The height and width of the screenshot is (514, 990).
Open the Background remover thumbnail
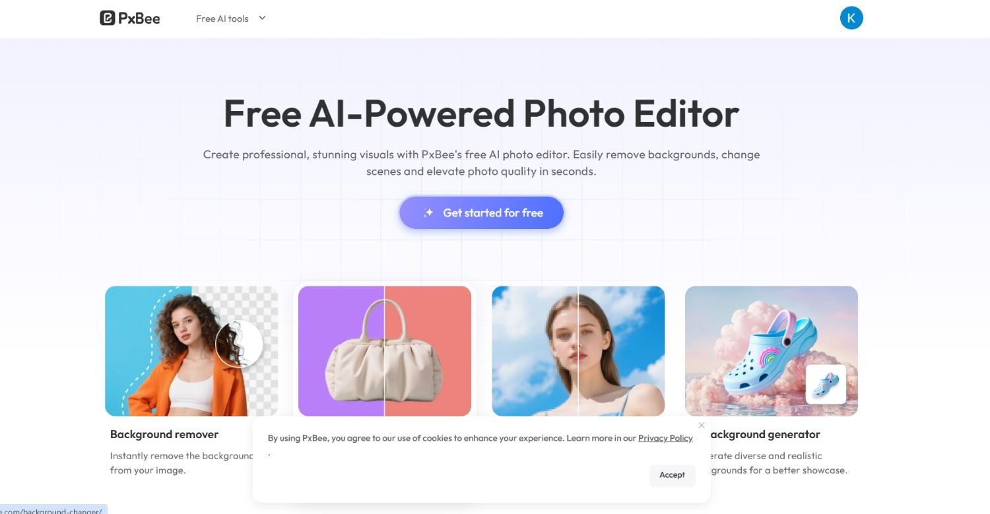[191, 351]
